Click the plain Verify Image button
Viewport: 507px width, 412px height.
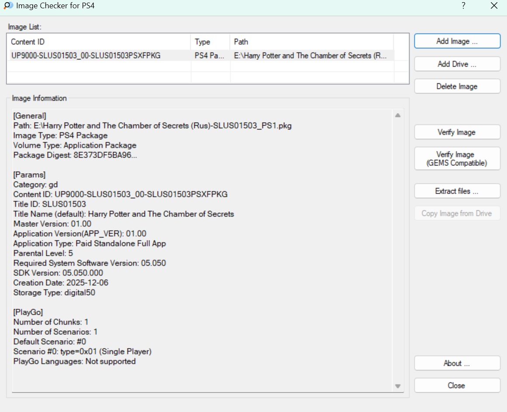click(x=457, y=132)
